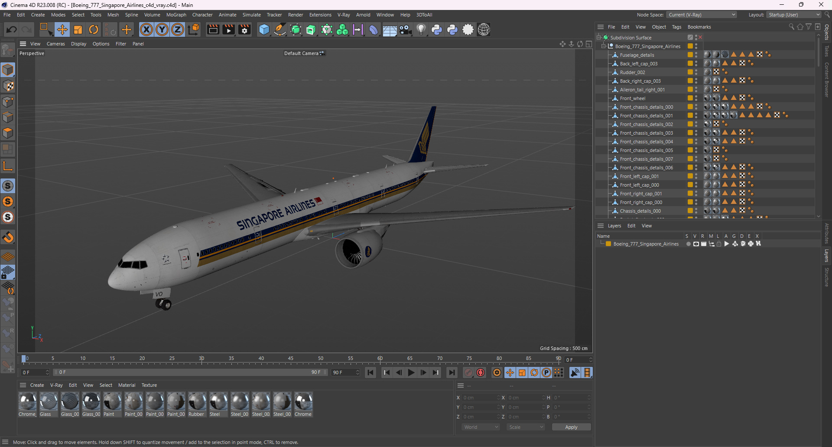The width and height of the screenshot is (832, 447).
Task: Add a Light object via bulb icon
Action: click(x=421, y=29)
